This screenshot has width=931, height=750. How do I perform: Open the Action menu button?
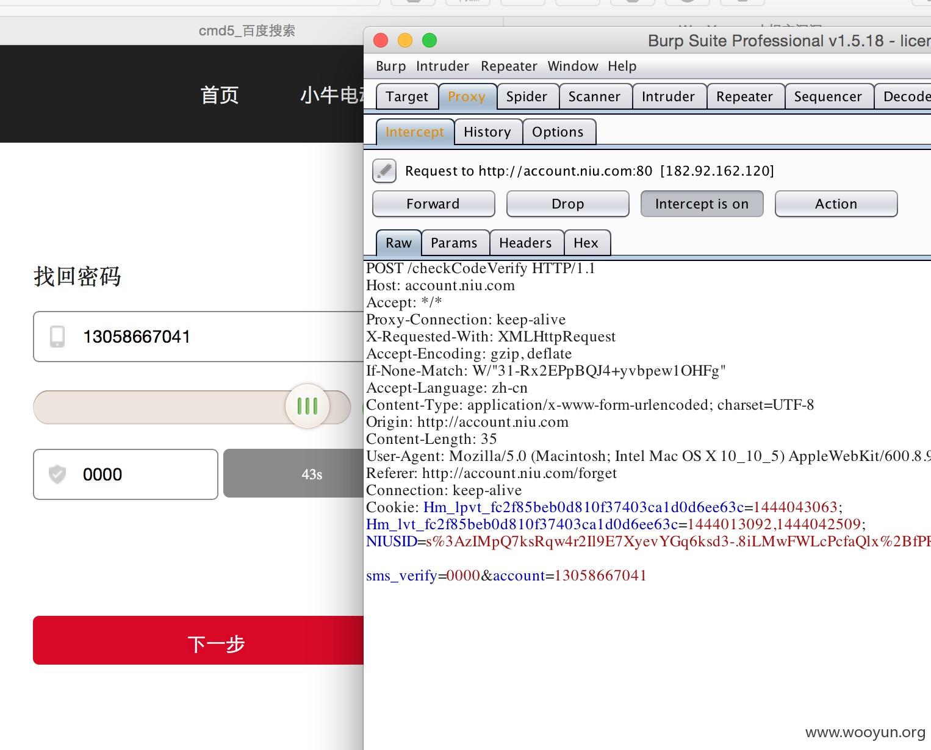pos(836,204)
